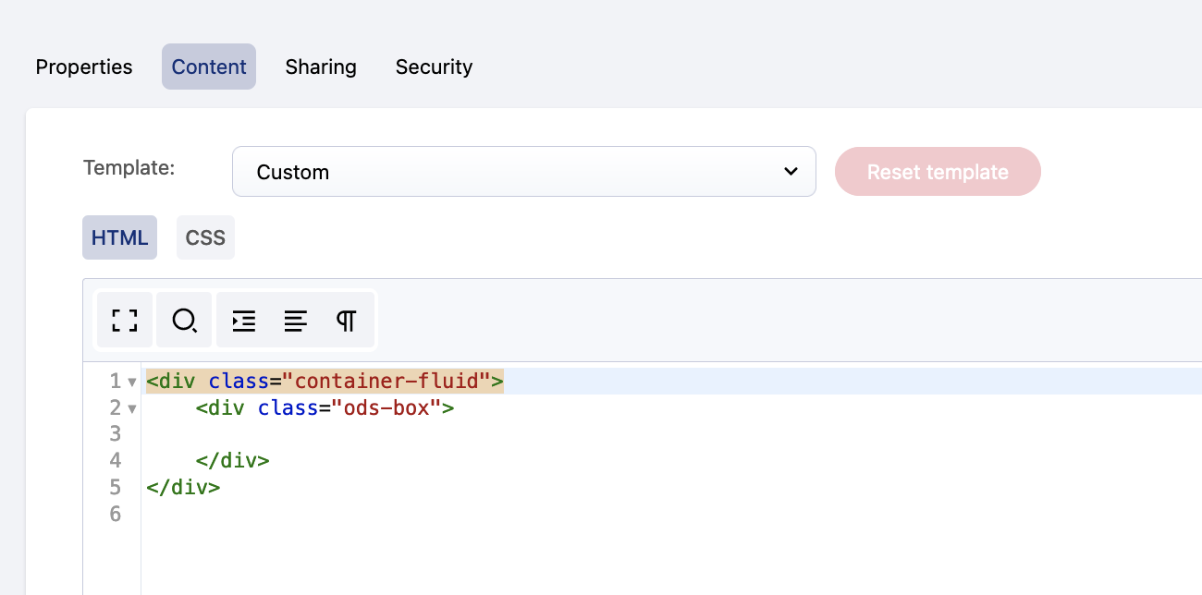Open the search tool in editor toolbar
The height and width of the screenshot is (595, 1202).
pos(184,321)
